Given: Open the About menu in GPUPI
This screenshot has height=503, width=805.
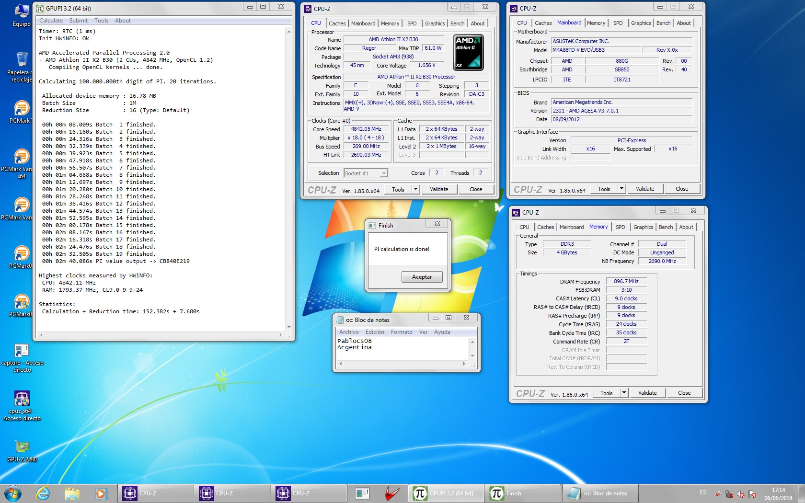Looking at the screenshot, I should point(123,21).
